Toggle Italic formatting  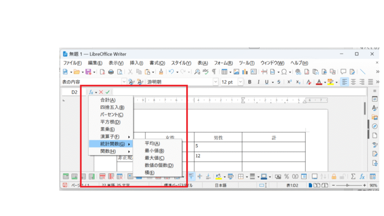258,82
